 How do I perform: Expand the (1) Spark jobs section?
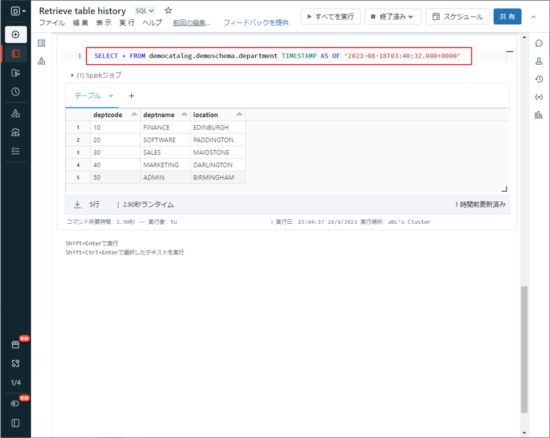[72, 75]
